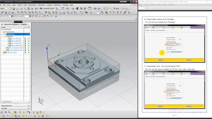
Task: Open the View menu
Action: [9, 5]
